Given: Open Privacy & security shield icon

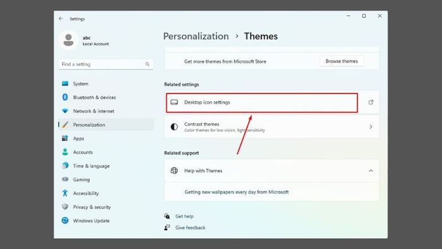Looking at the screenshot, I should point(65,207).
